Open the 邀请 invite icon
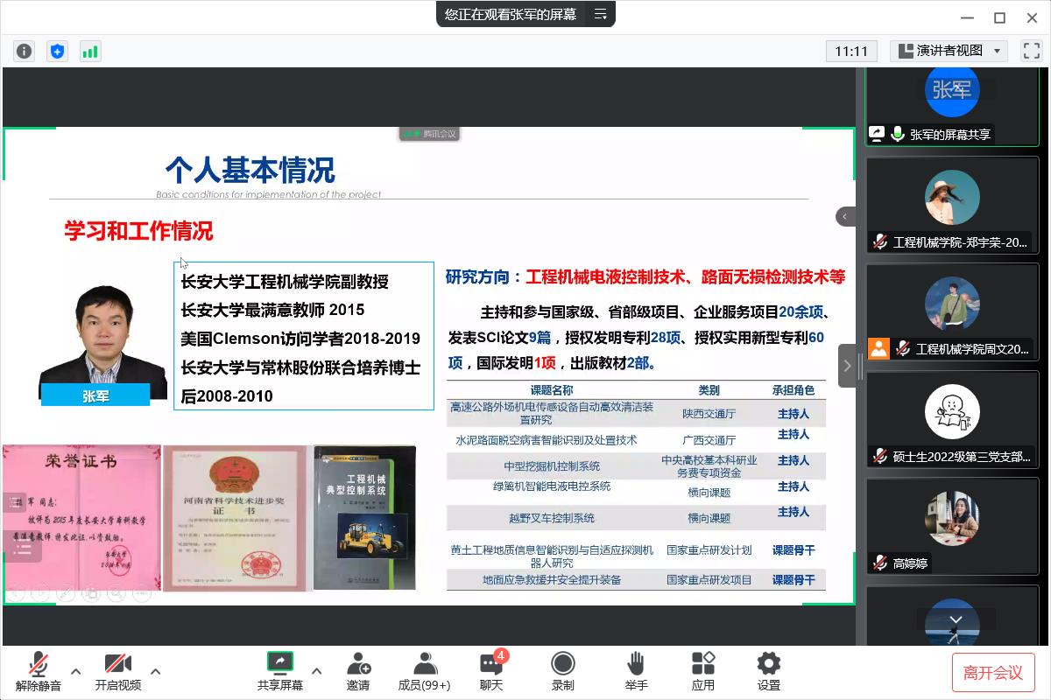Viewport: 1051px width, 700px height. pyautogui.click(x=357, y=670)
